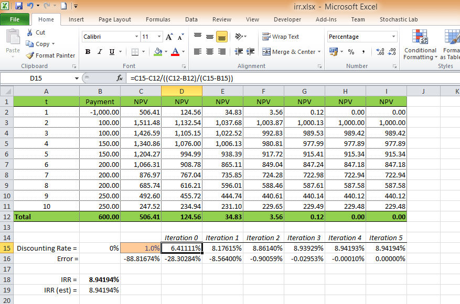
Task: Click the Redo arrow icon
Action: coord(47,6)
